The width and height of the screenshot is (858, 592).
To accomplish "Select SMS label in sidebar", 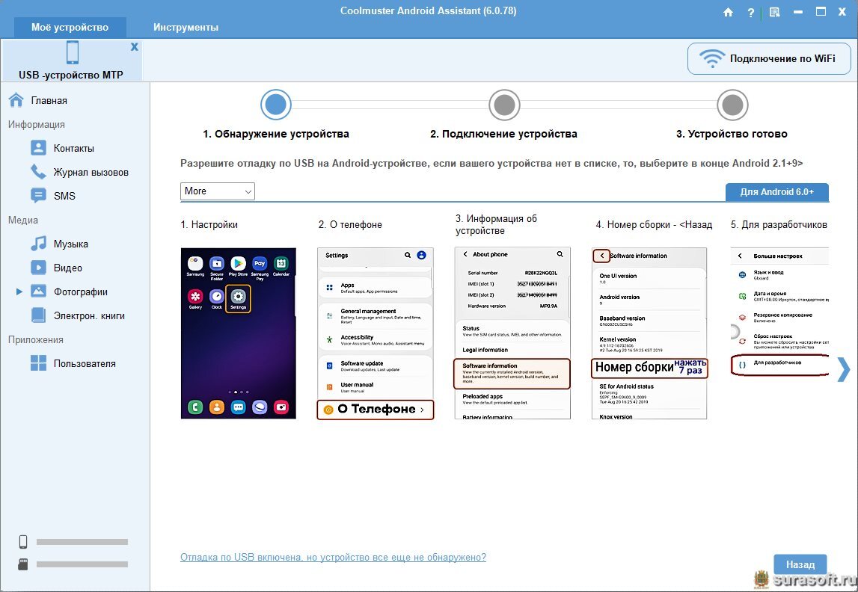I will [64, 197].
